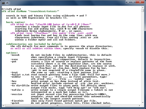Click the green "basic syntax:" heading

click(x=16, y=22)
